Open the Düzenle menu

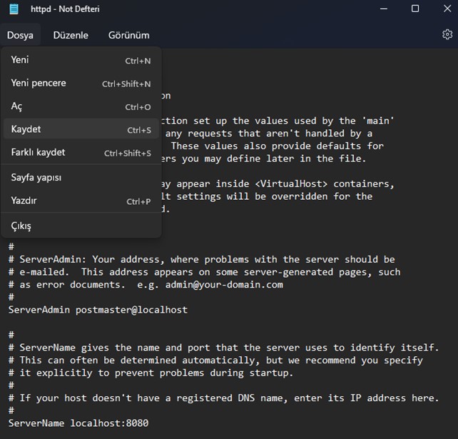[x=71, y=35]
